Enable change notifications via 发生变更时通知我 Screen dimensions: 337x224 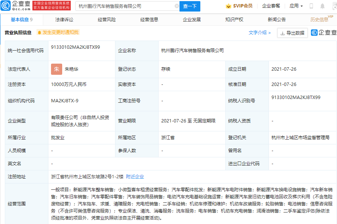point(56,33)
